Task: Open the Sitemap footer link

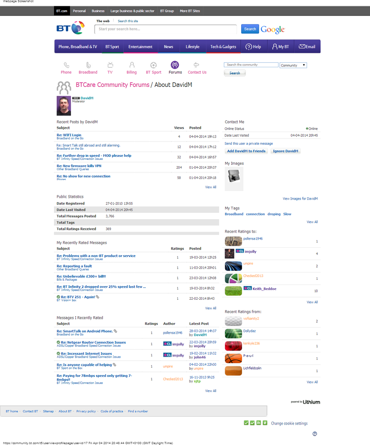Action: tap(48, 411)
